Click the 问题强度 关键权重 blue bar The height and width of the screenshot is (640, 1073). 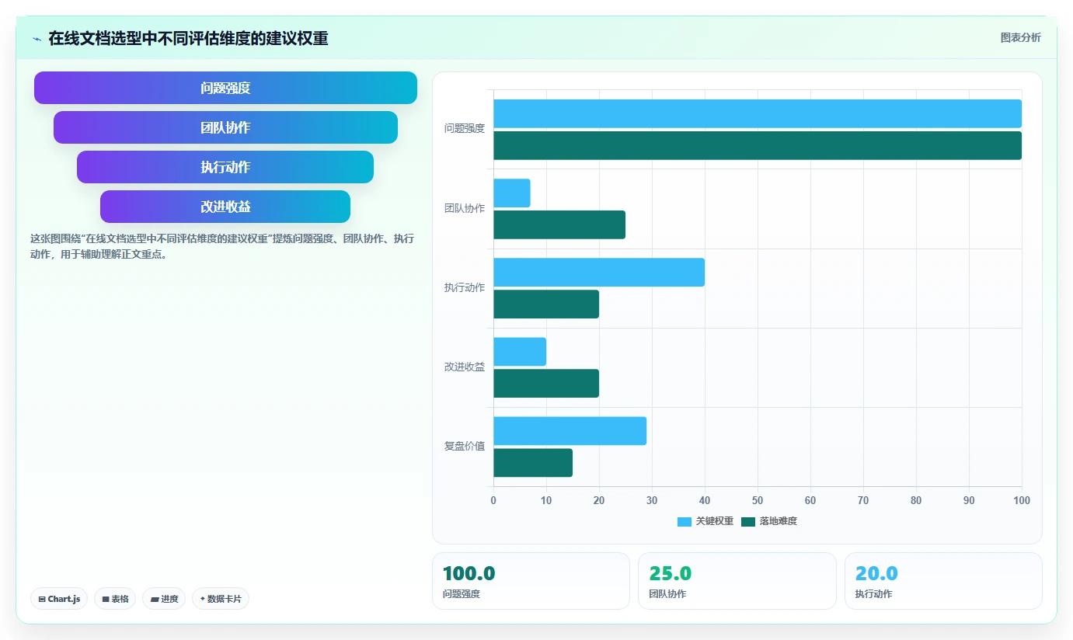(758, 113)
